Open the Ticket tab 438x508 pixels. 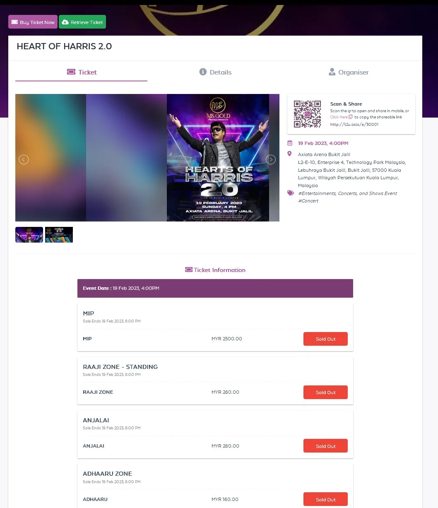[x=82, y=72]
